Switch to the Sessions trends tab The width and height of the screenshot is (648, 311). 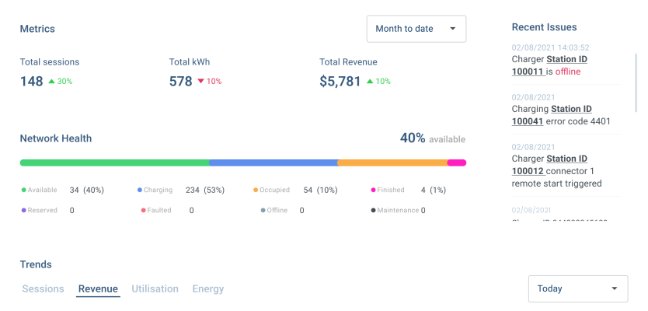coord(43,289)
